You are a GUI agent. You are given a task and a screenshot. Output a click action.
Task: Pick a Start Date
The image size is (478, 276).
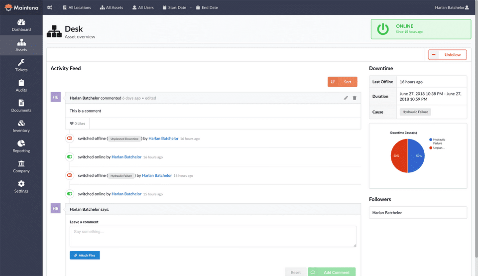pos(174,7)
